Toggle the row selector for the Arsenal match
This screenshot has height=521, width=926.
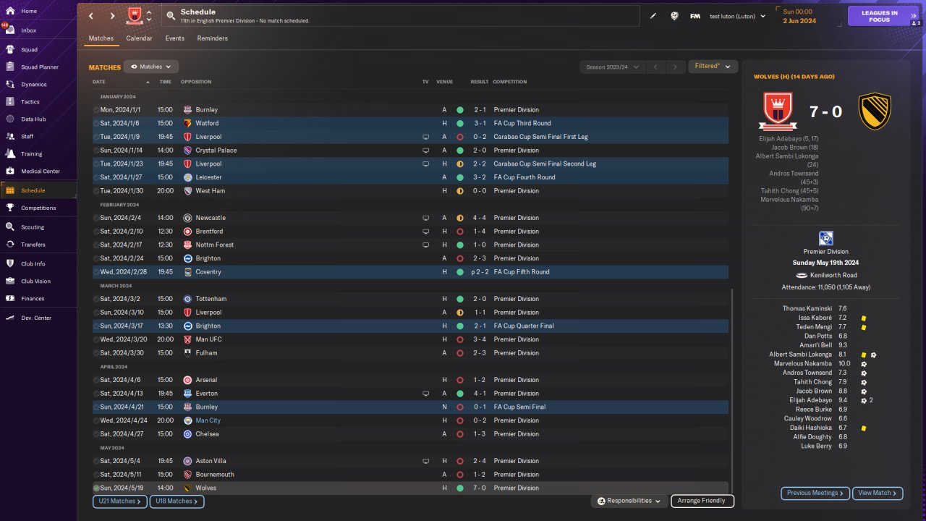pyautogui.click(x=96, y=380)
